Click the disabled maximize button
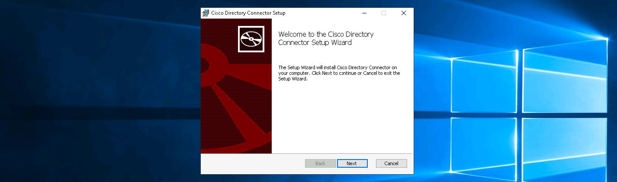Image resolution: width=617 pixels, height=182 pixels. (383, 13)
